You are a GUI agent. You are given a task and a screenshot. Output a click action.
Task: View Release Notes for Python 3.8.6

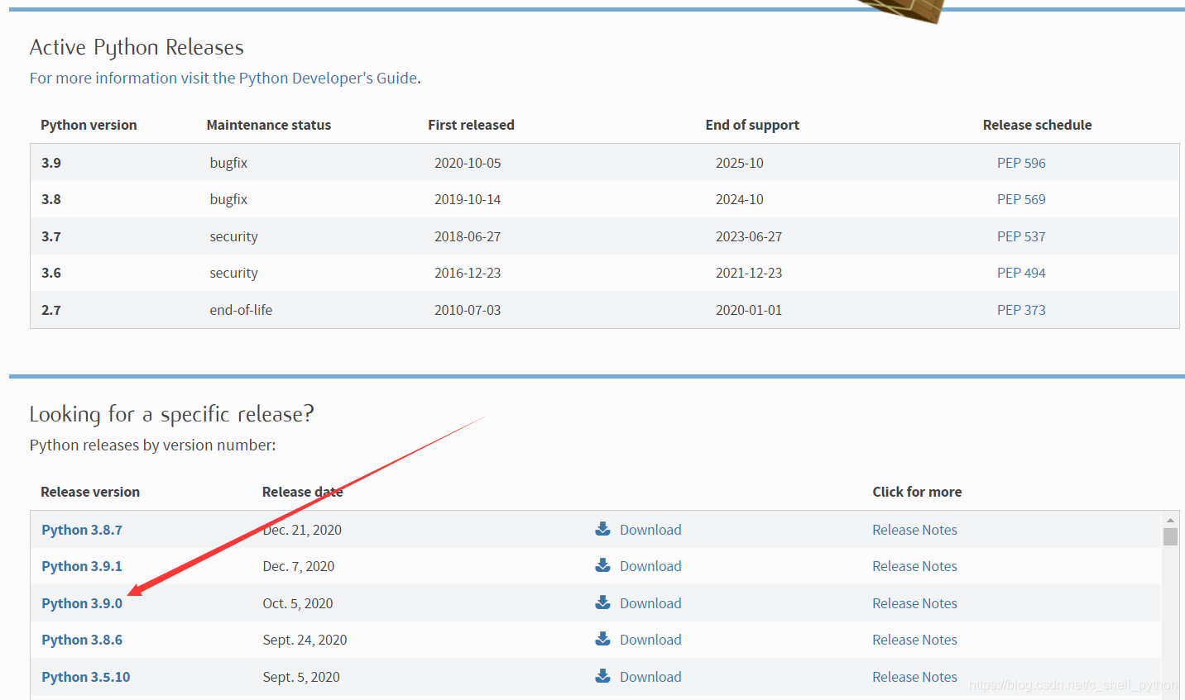click(x=914, y=640)
